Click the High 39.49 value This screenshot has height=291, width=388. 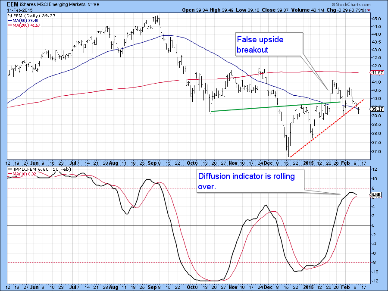click(x=221, y=10)
